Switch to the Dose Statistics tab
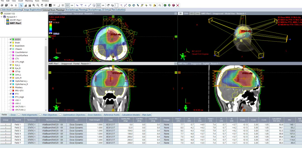This screenshot has width=302, height=148. point(95,115)
